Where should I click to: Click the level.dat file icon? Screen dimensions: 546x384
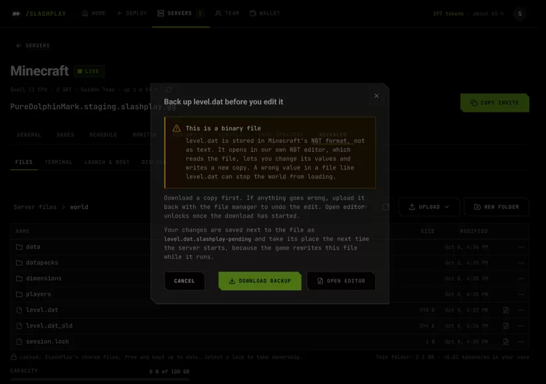click(19, 310)
